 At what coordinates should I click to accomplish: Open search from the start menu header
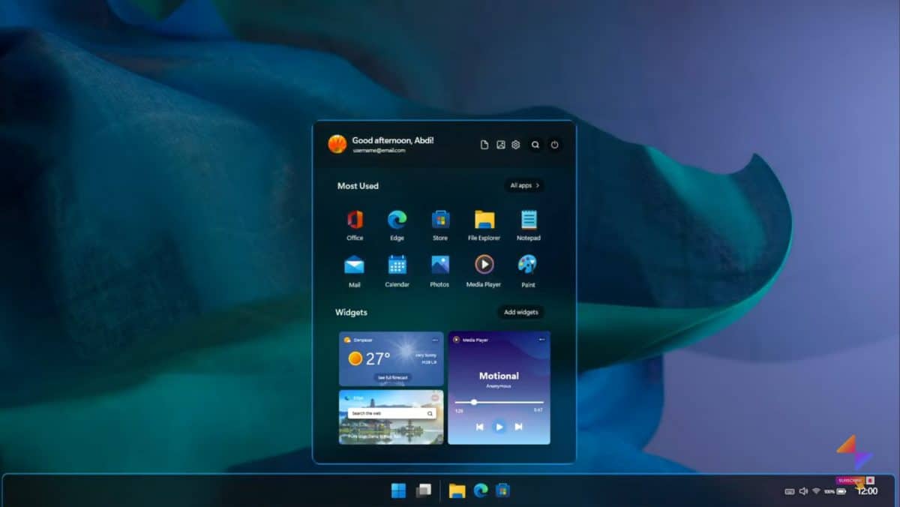click(x=535, y=144)
